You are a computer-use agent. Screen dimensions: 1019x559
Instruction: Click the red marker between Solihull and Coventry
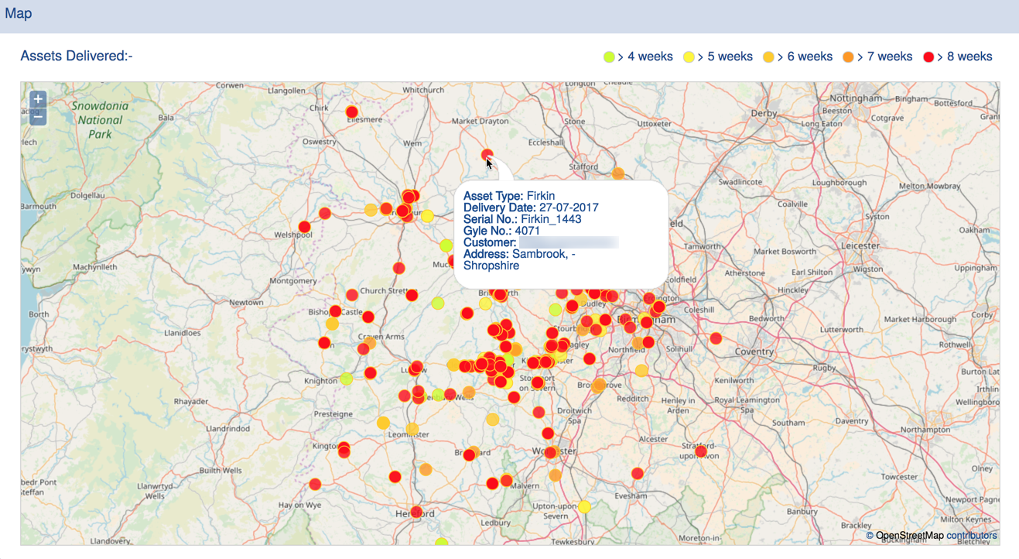(716, 338)
